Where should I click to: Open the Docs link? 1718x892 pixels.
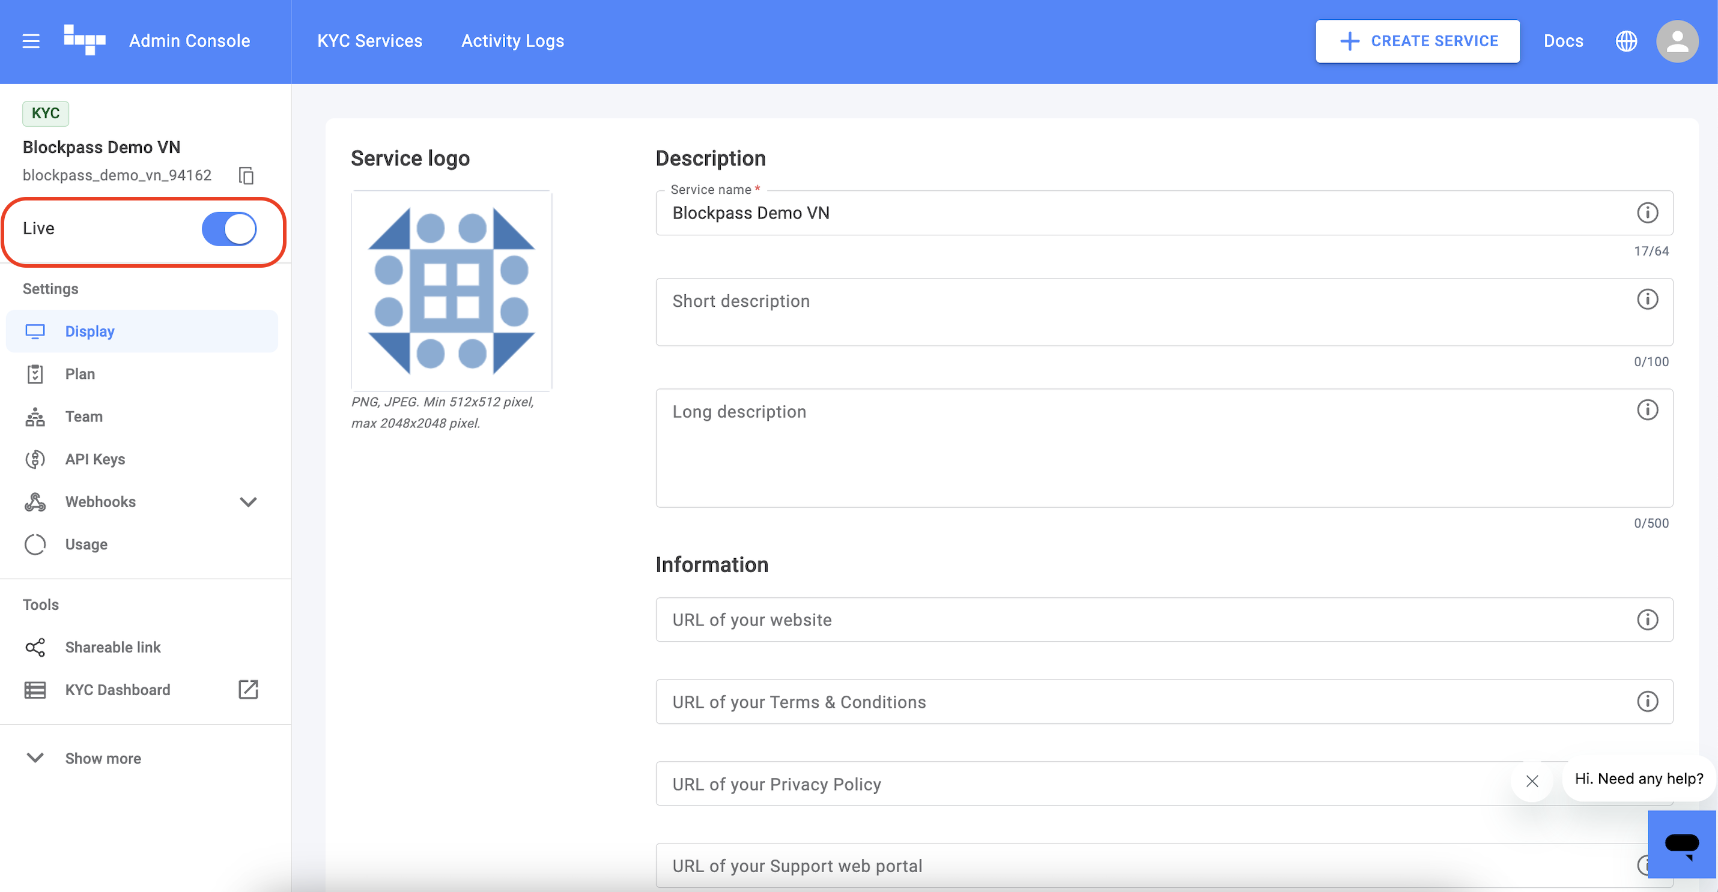point(1562,41)
